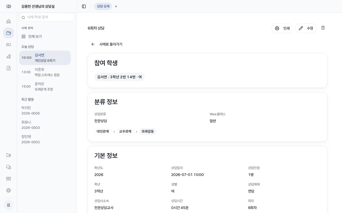
Task: Click the 상담매체 value 면담
Action: 251,191
